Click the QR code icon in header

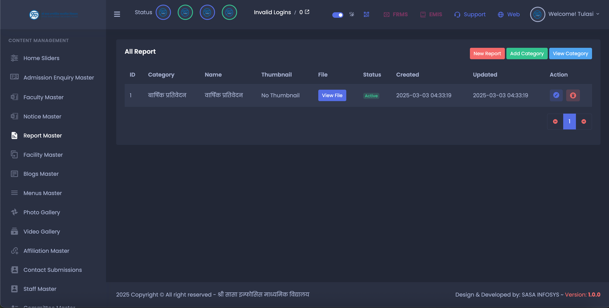[366, 14]
